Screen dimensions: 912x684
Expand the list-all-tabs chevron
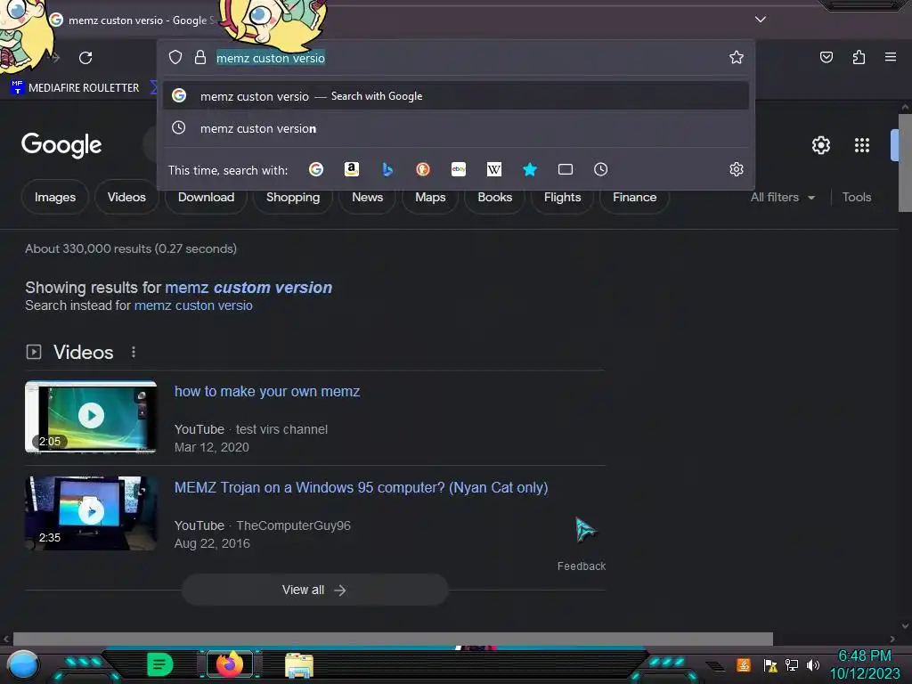(761, 20)
